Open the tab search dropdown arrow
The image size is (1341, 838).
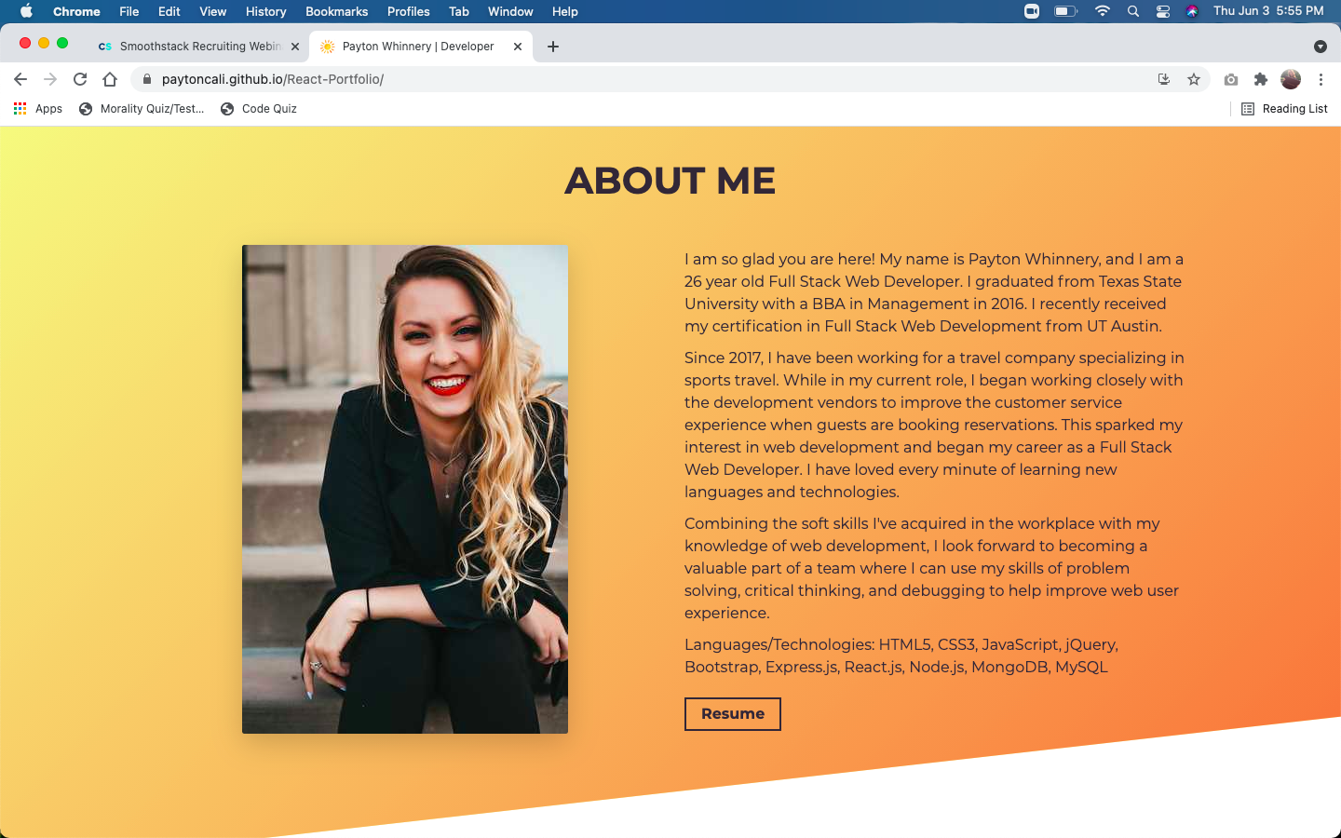(x=1321, y=47)
